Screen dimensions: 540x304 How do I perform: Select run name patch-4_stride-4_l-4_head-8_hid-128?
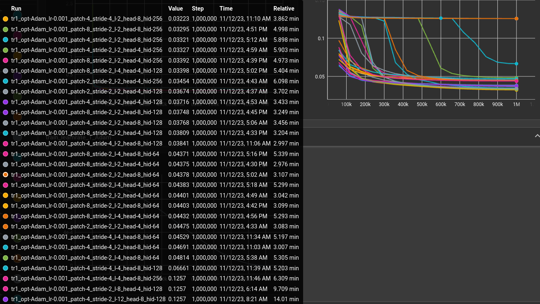(87, 268)
